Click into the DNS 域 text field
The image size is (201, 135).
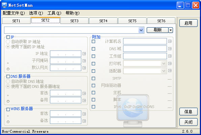point(145,48)
